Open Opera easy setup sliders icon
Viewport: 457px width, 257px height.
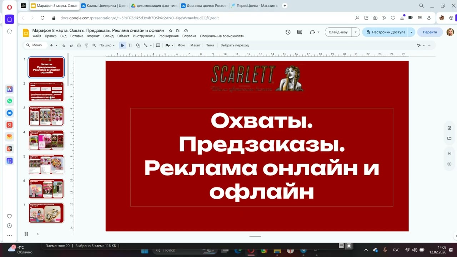(420, 18)
